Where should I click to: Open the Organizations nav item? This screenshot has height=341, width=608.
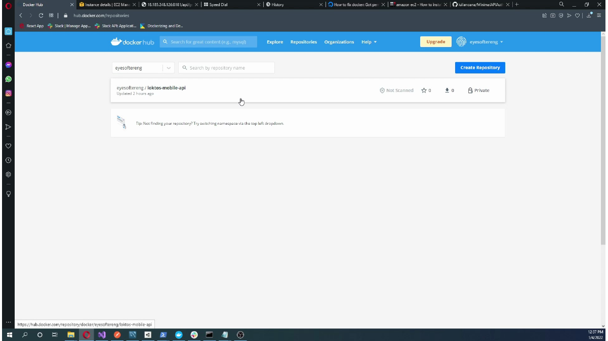coord(339,42)
